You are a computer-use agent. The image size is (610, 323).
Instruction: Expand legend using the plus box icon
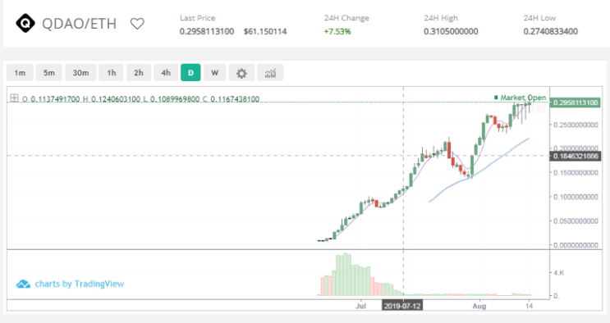click(15, 98)
